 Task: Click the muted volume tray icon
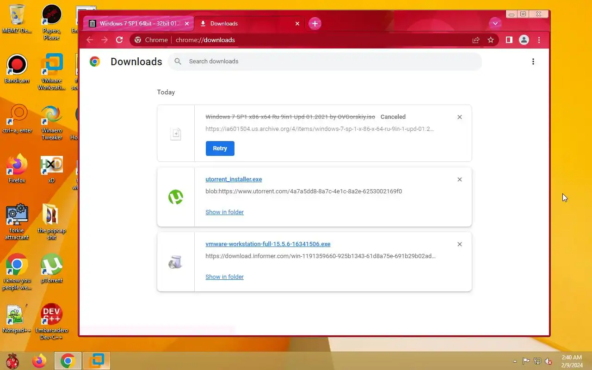click(x=549, y=361)
